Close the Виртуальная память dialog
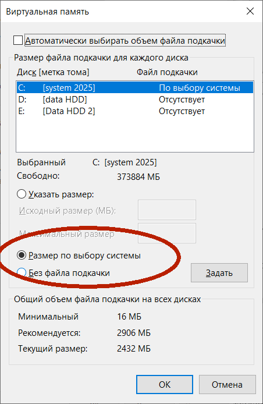This screenshot has height=404, width=263. [250, 11]
